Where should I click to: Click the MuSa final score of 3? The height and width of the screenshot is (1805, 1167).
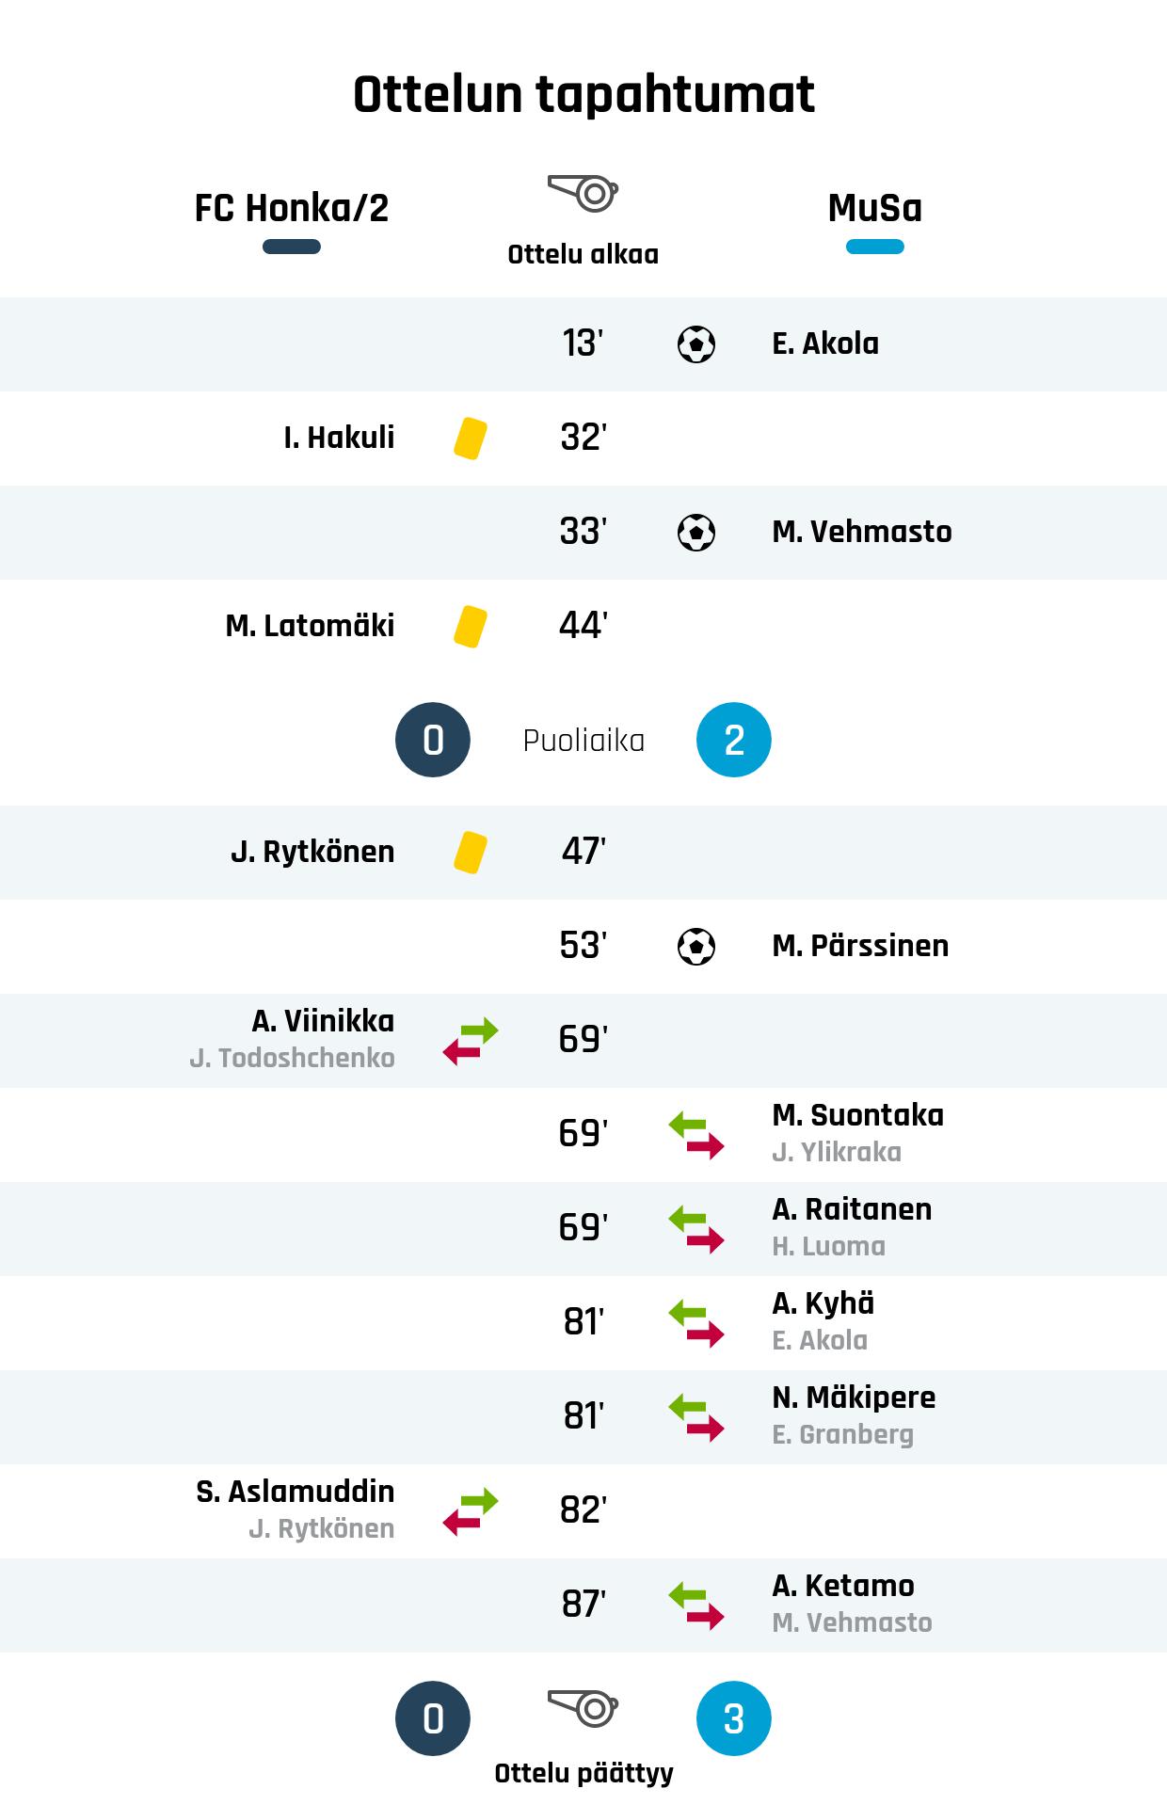coord(733,1718)
